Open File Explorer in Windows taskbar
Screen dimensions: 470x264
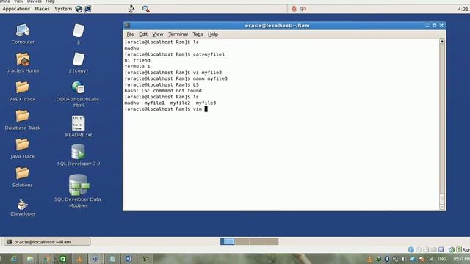coord(30,259)
